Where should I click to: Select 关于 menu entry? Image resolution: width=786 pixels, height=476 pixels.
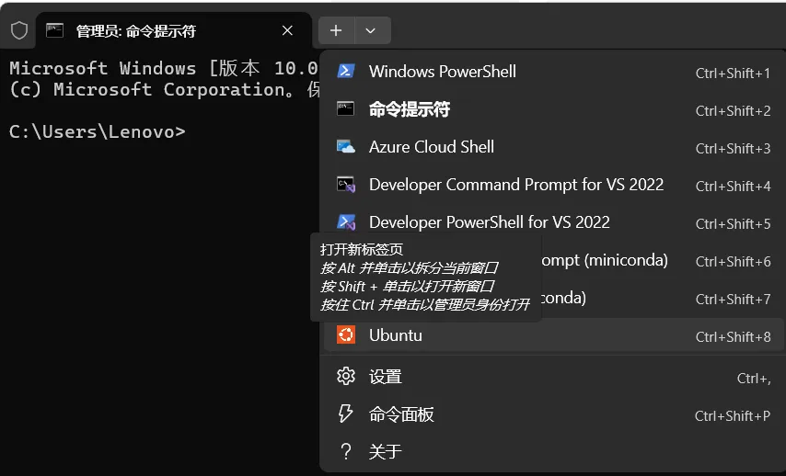554,451
